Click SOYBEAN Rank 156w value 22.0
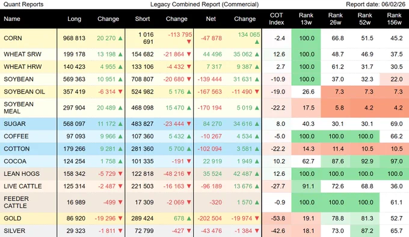 [396, 79]
